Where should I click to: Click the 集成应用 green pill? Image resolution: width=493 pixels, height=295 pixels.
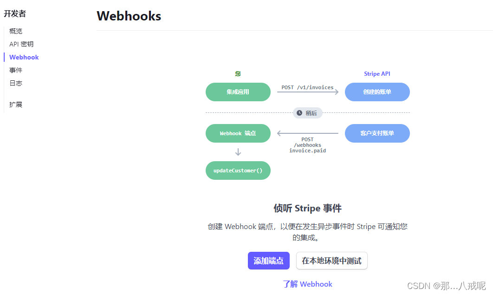coord(238,92)
